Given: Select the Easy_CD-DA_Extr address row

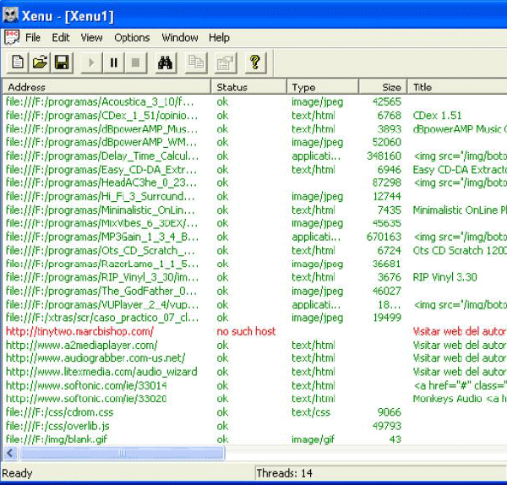Looking at the screenshot, I should [101, 170].
